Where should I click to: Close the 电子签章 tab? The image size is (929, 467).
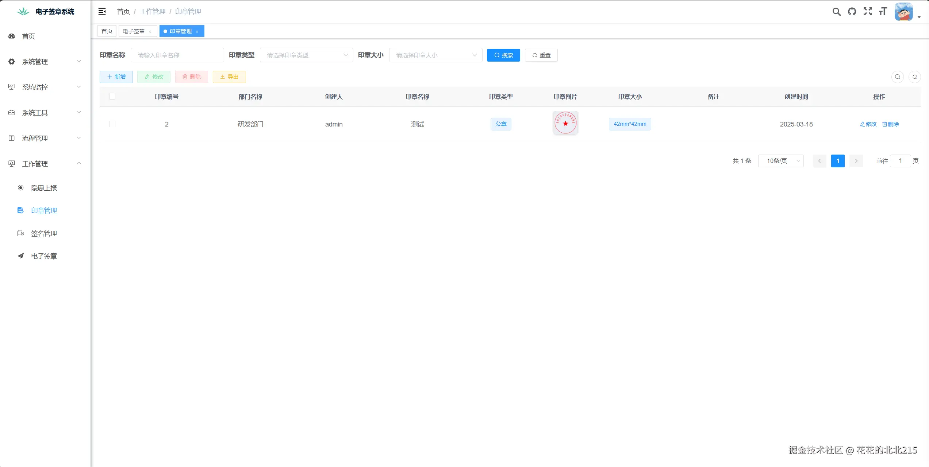pyautogui.click(x=150, y=32)
